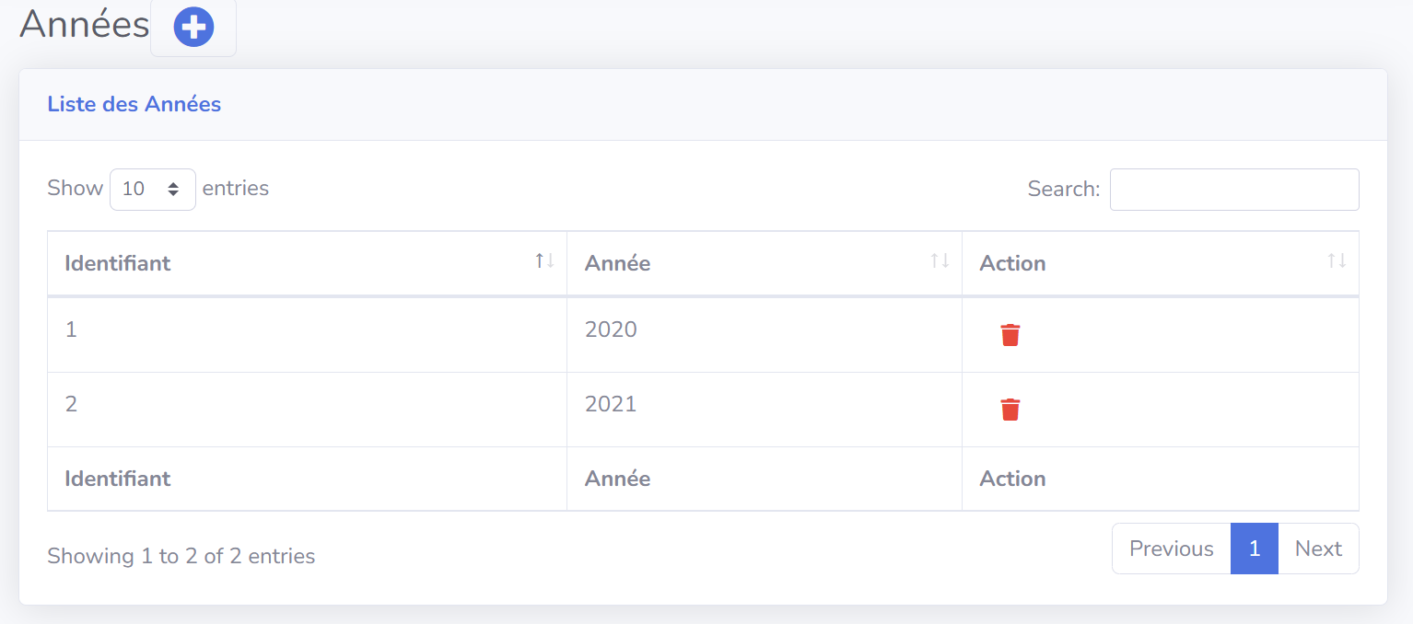Expand the entries-per-page selector showing 10
This screenshot has height=624, width=1413.
pyautogui.click(x=152, y=189)
